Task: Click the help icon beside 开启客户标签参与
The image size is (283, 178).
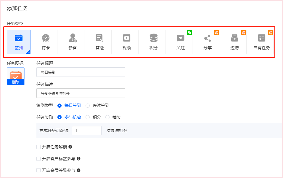Action: [78, 159]
